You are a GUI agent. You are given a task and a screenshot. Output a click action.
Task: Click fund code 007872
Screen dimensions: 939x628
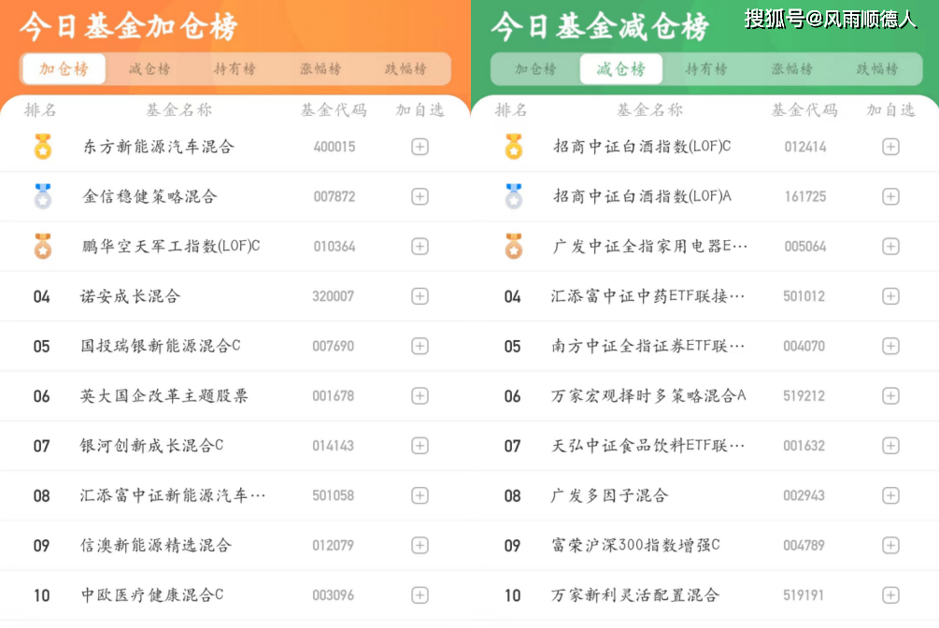334,196
